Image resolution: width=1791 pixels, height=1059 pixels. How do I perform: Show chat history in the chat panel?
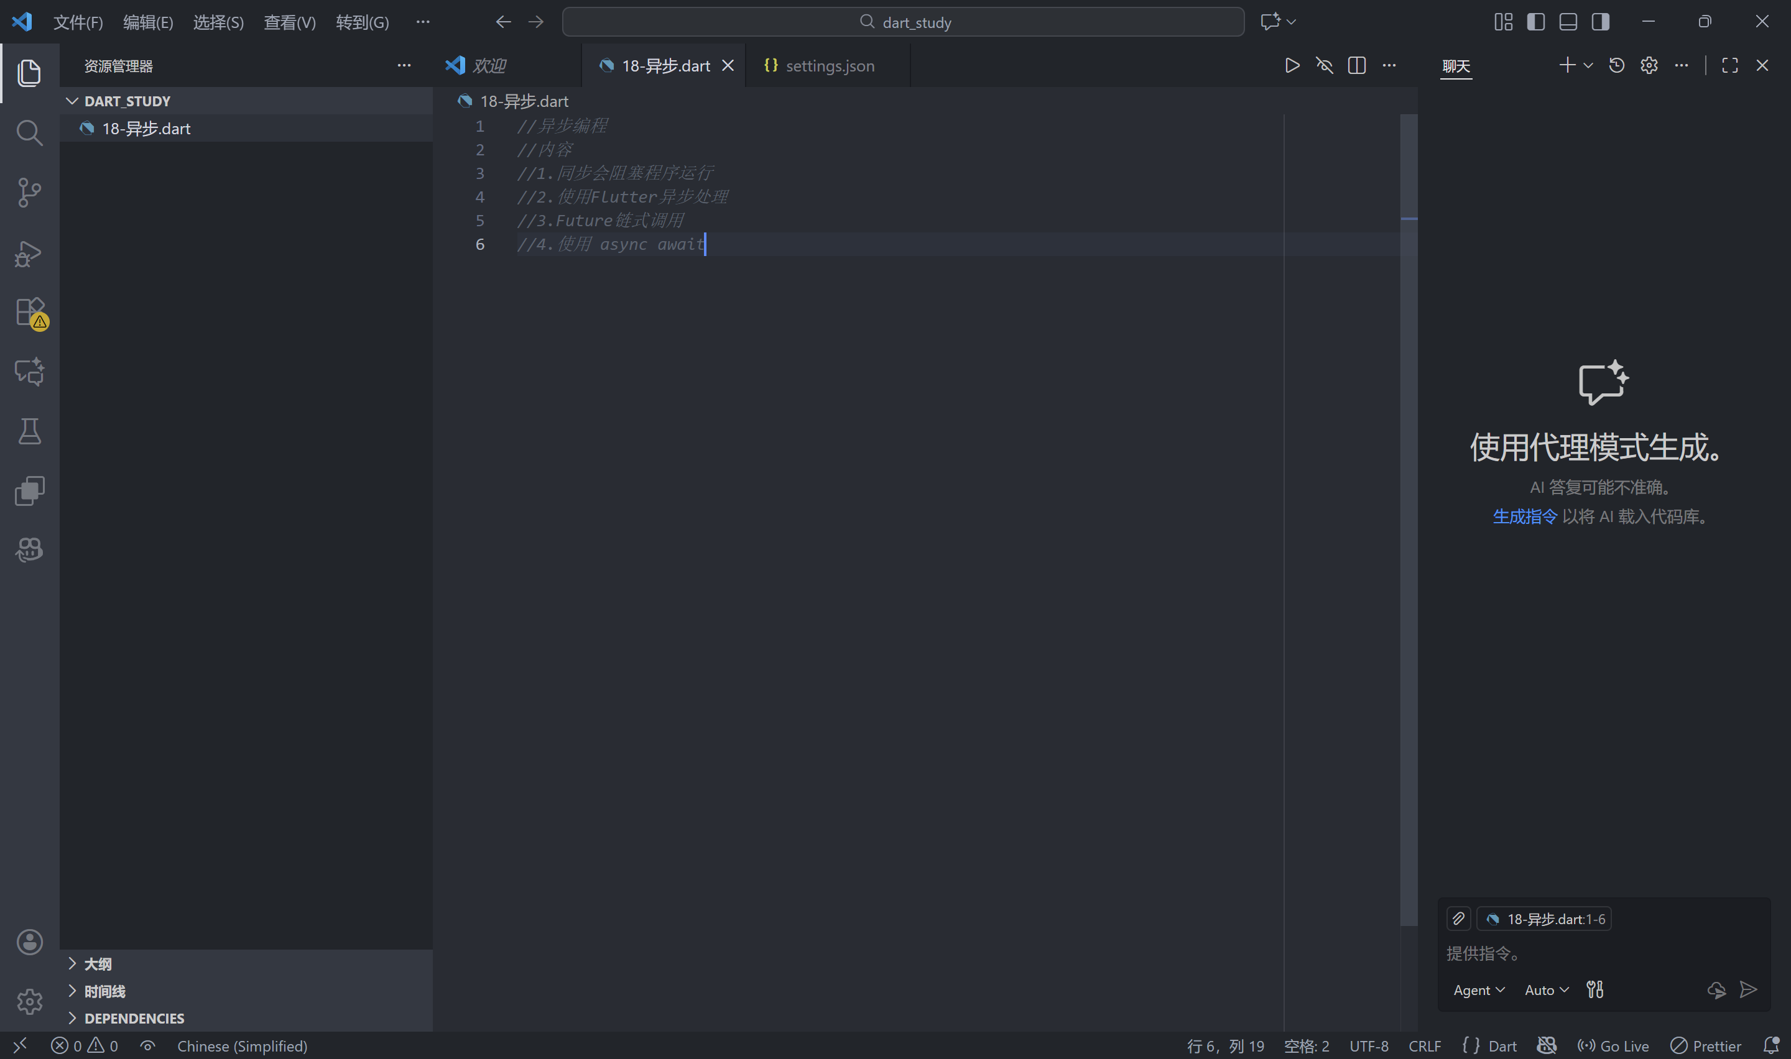point(1616,66)
